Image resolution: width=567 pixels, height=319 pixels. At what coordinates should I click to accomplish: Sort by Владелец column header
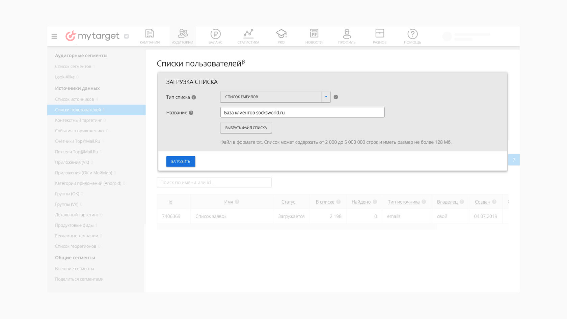(x=447, y=202)
